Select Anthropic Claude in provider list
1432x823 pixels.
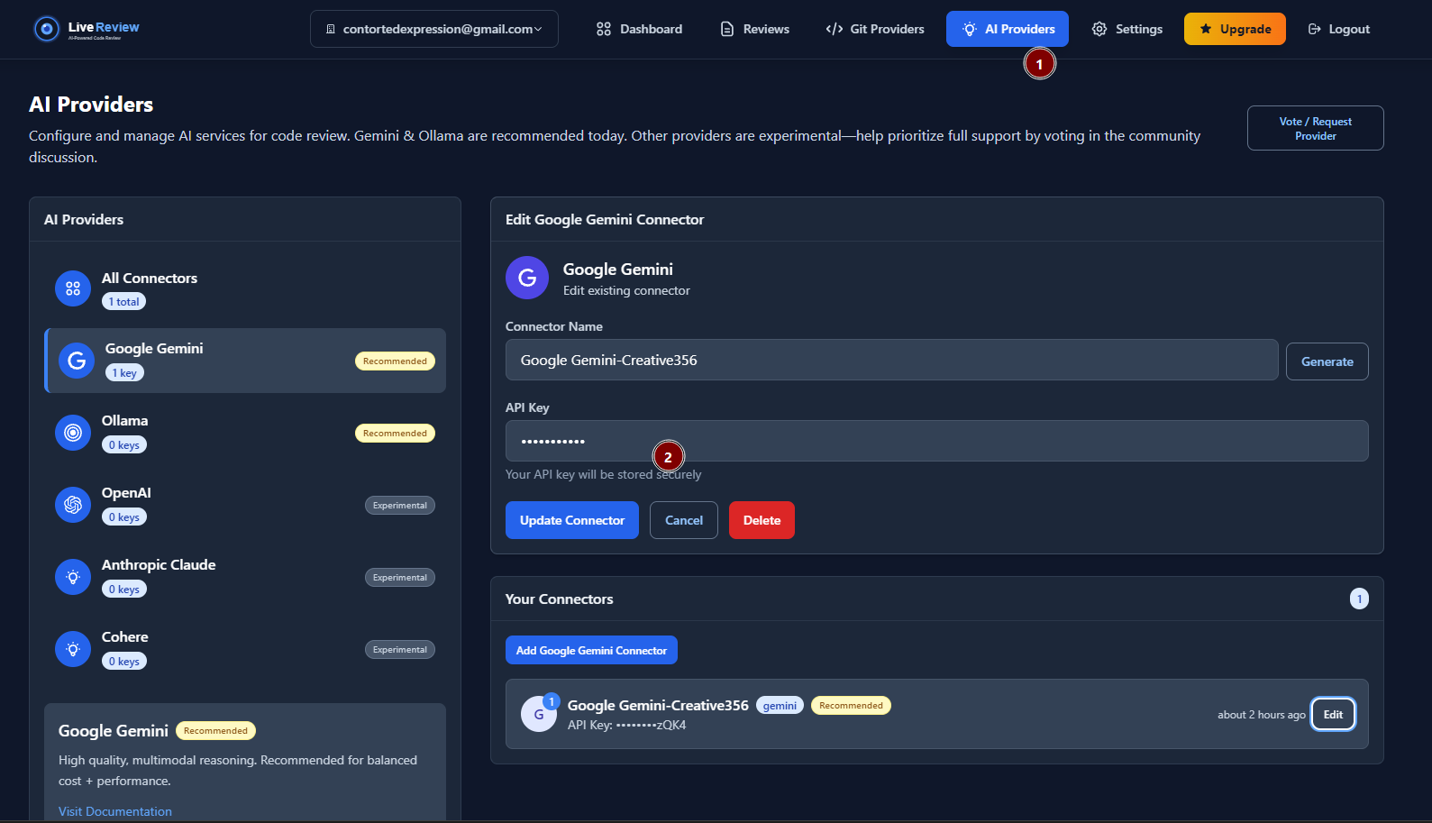click(x=245, y=577)
